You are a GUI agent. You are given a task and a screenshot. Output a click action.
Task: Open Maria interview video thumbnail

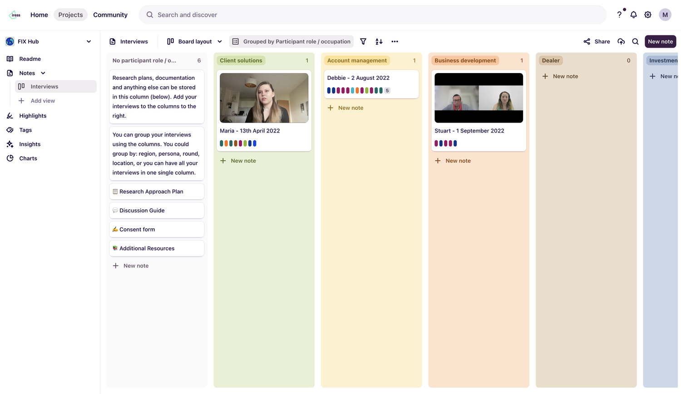point(264,98)
